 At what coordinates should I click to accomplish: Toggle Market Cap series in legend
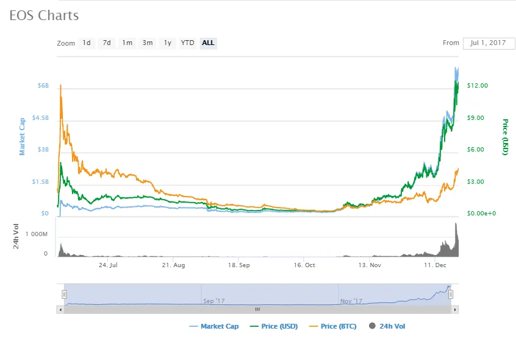tap(214, 326)
